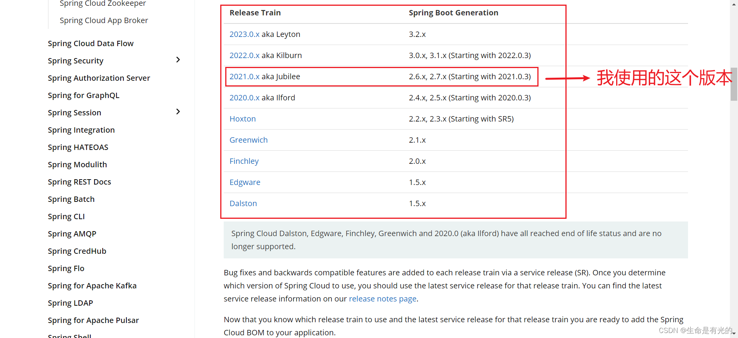Screen dimensions: 738x338
Task: Select the '1.5.x' cell in Edgware row
Action: [x=417, y=182]
